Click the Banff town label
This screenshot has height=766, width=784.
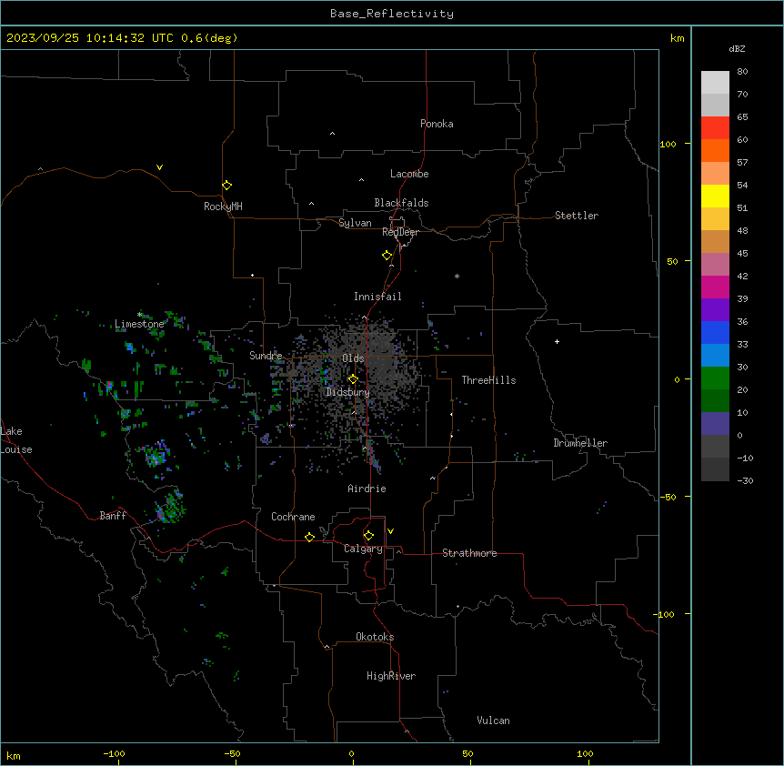coord(113,516)
